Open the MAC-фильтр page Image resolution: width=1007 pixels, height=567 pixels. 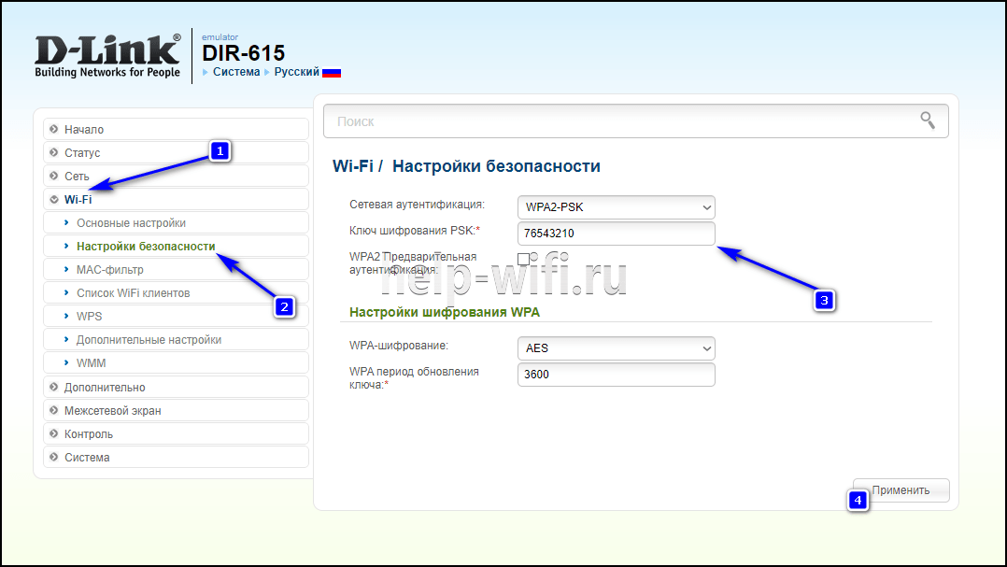[x=176, y=270]
